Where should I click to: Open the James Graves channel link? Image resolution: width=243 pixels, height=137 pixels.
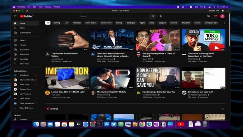click(57, 59)
